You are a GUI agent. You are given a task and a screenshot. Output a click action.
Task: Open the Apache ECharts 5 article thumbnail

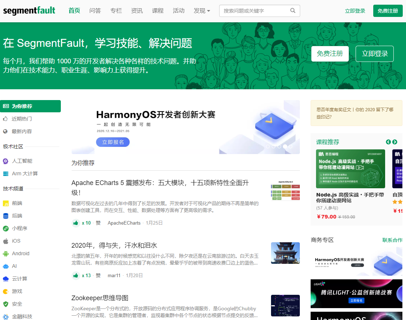tap(285, 190)
